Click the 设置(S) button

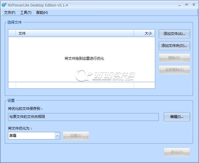coord(76,136)
